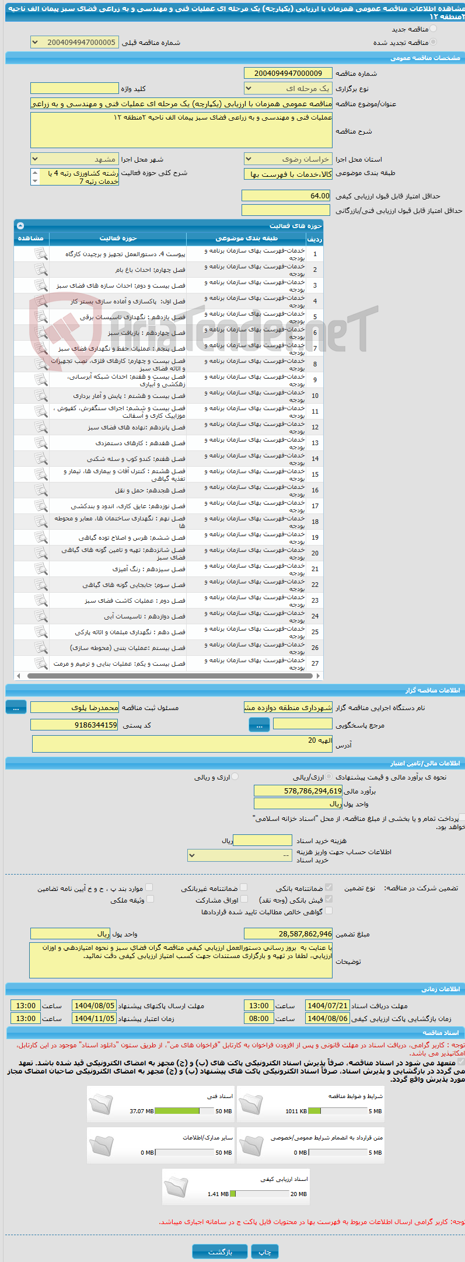Open the شماره مناقصه قبلی dropdown
The height and width of the screenshot is (1262, 465).
point(75,43)
